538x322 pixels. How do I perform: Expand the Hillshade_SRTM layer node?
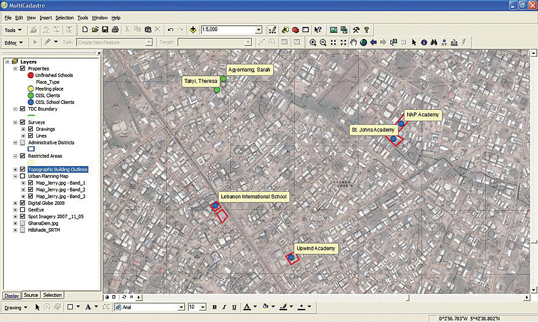coord(15,230)
